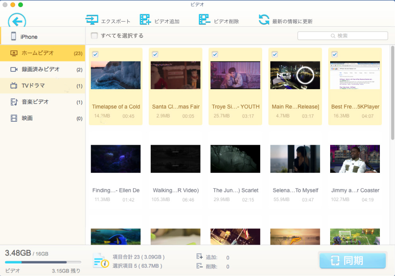Click the green zoom window button

pos(21,5)
